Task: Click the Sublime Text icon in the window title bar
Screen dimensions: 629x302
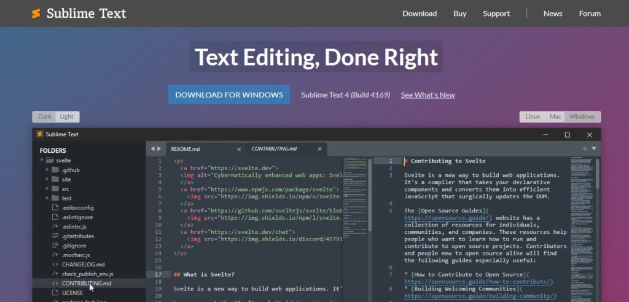Action: 39,134
